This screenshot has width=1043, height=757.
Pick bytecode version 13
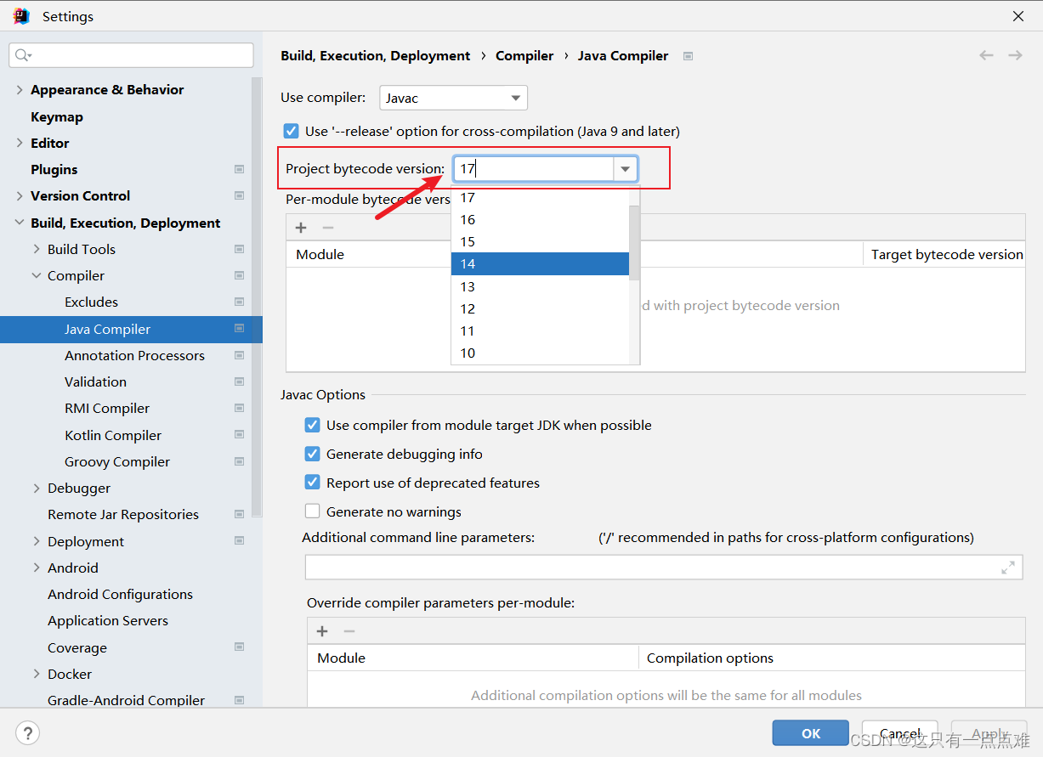click(540, 287)
